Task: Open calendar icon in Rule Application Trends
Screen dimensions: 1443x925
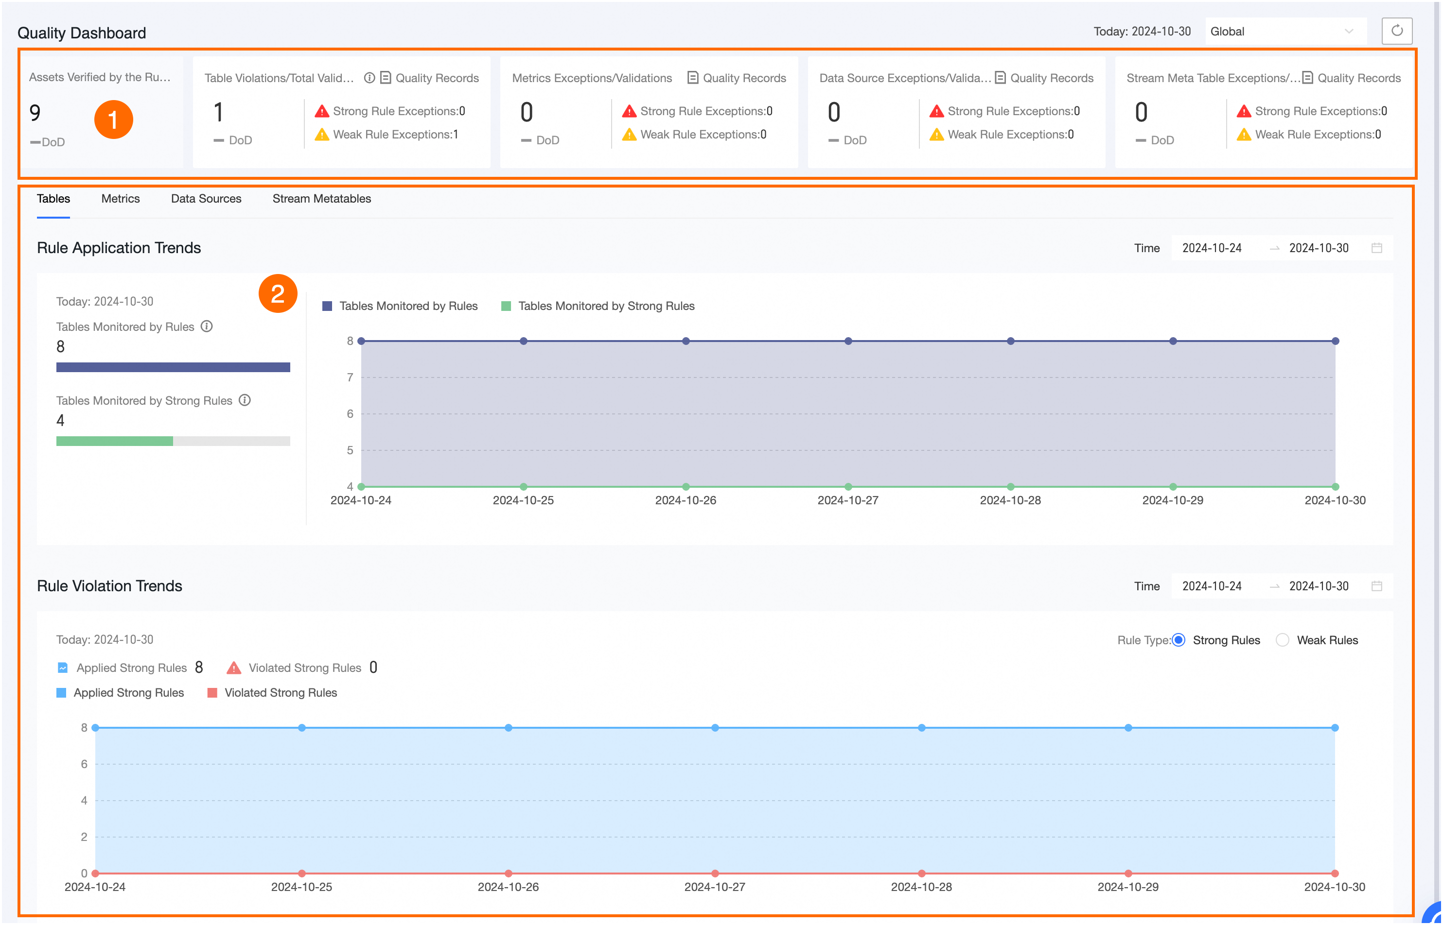Action: point(1377,248)
